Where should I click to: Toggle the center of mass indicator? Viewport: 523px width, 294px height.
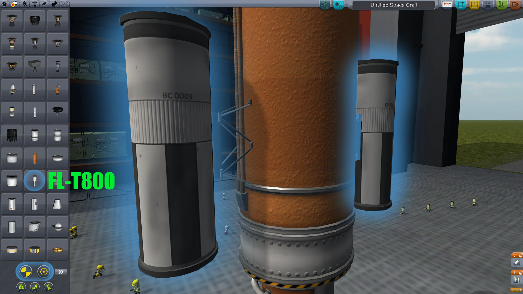click(x=26, y=272)
